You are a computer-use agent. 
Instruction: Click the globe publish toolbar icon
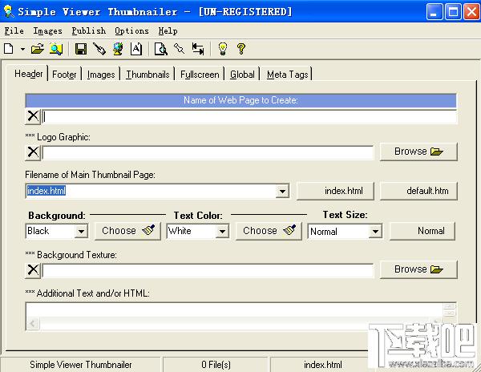point(118,49)
